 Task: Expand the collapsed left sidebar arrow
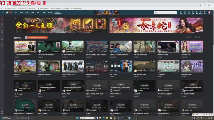pyautogui.click(x=4, y=66)
